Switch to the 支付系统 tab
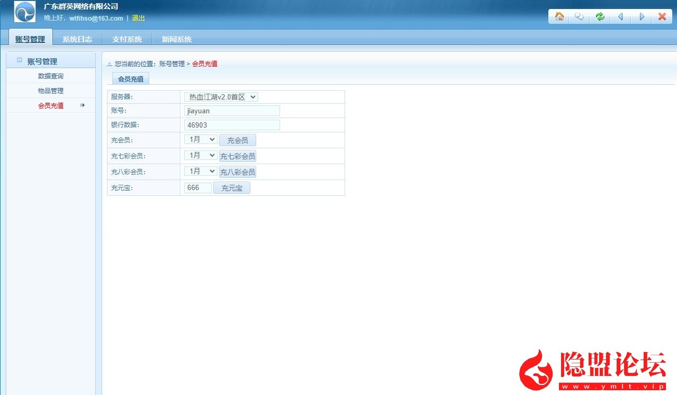The width and height of the screenshot is (677, 395). 127,38
